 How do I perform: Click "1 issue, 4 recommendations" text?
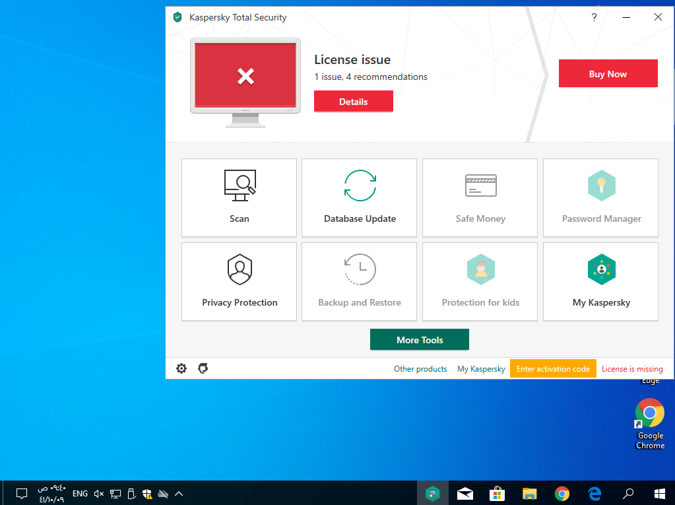tap(371, 77)
